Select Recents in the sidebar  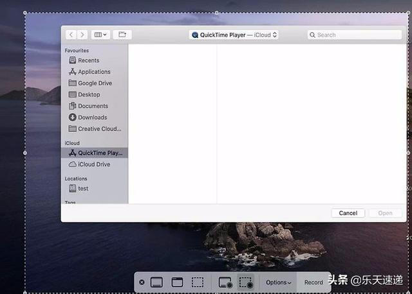tap(95, 60)
